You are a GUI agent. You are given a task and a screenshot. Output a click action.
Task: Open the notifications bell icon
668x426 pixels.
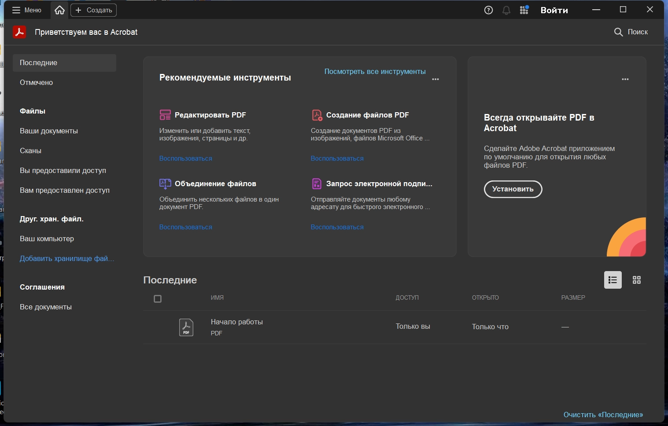coord(506,10)
